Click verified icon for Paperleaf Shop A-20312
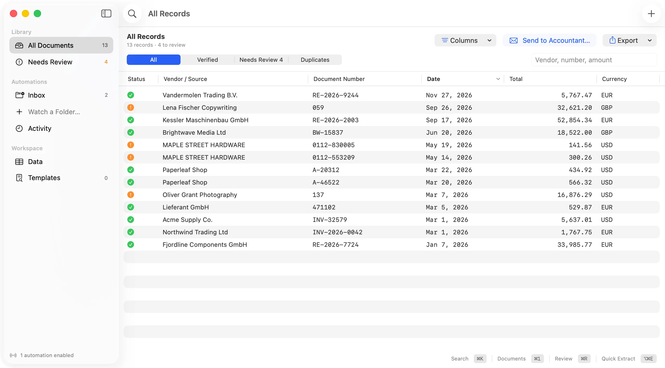The width and height of the screenshot is (665, 368). [x=131, y=170]
